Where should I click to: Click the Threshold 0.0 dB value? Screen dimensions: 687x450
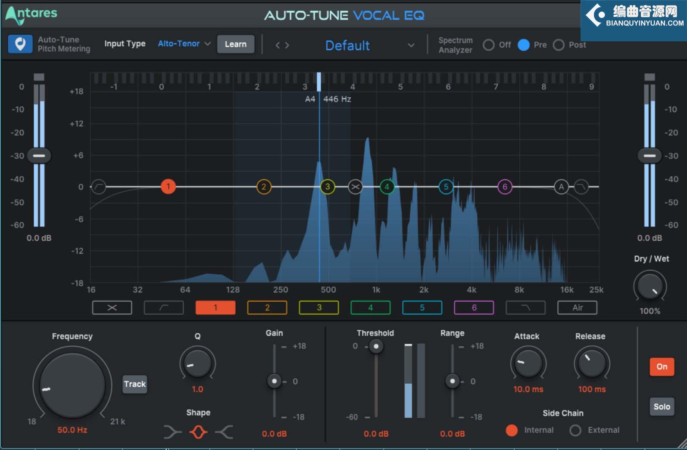[376, 434]
